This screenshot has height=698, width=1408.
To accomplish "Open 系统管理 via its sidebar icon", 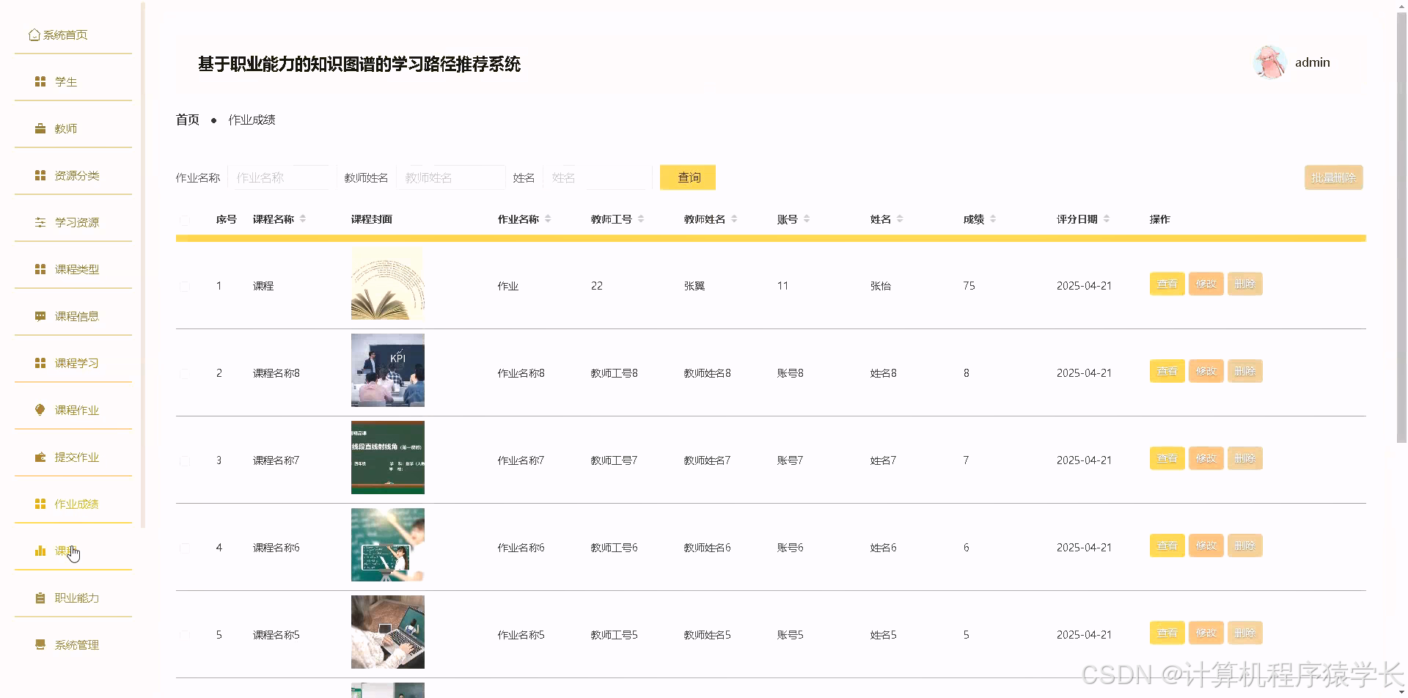I will coord(40,644).
